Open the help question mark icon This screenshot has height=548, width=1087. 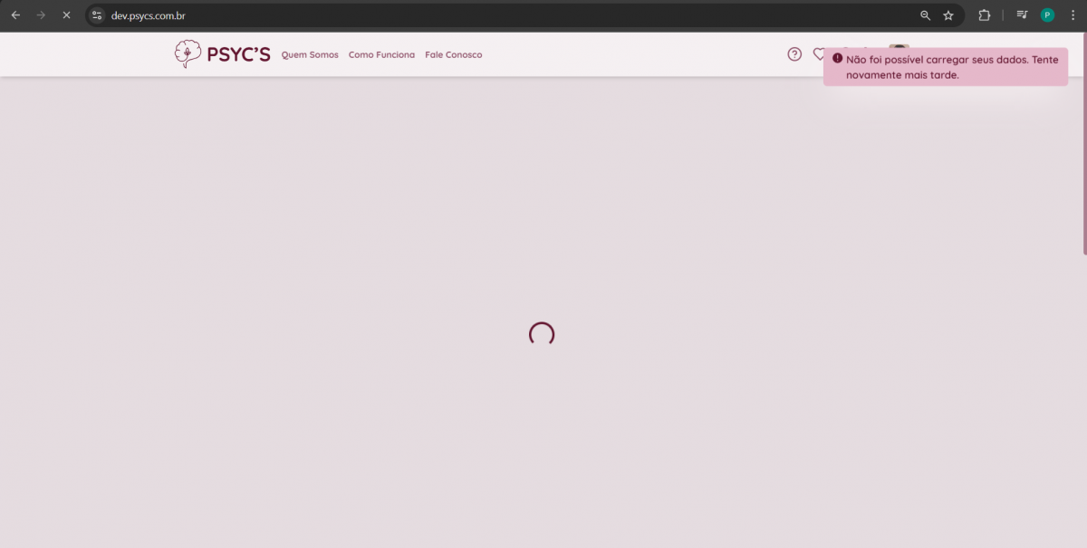[794, 54]
